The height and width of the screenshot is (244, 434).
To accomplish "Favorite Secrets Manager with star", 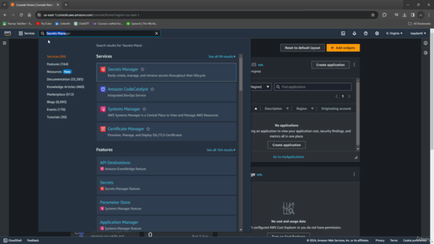I will [142, 69].
